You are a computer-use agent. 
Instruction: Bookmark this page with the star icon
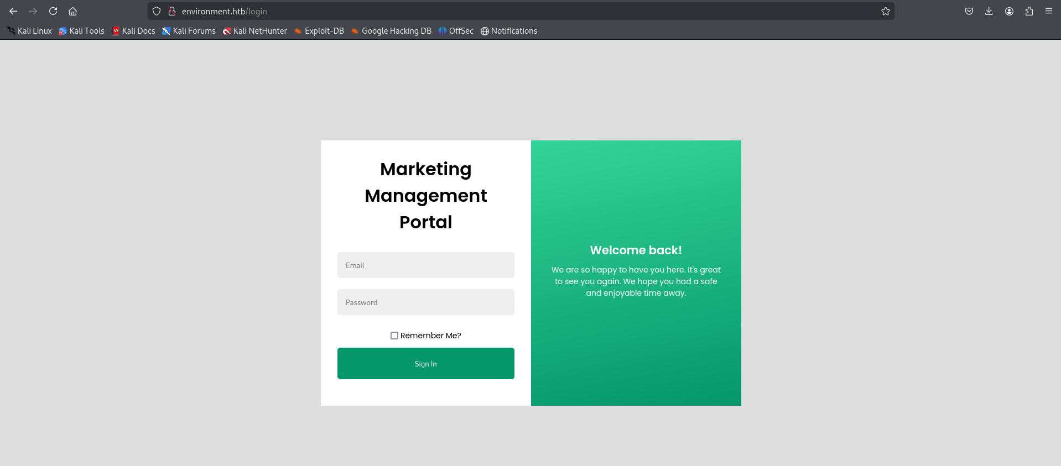tap(885, 11)
